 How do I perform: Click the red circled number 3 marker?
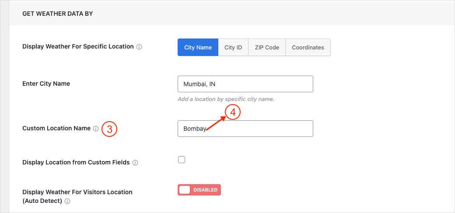coord(109,129)
